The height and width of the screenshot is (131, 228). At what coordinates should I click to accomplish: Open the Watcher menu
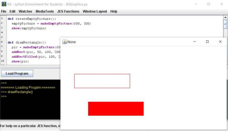[25, 11]
